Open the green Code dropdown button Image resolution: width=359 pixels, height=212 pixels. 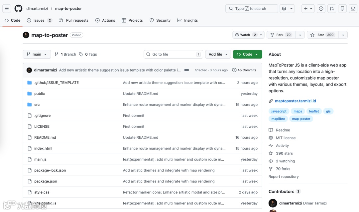coord(248,54)
